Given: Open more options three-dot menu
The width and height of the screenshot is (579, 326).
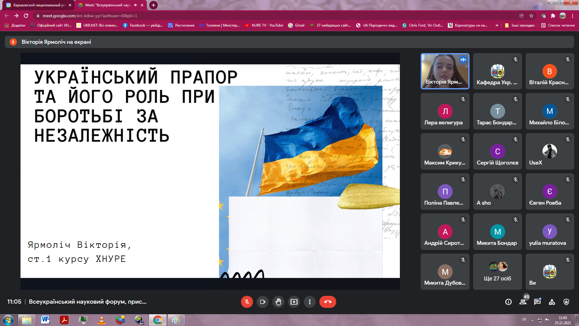Looking at the screenshot, I should (309, 302).
